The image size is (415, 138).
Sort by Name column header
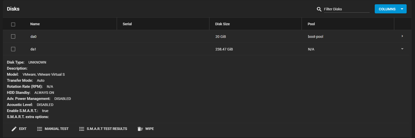pos(35,24)
